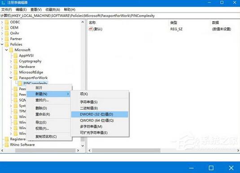Select 二进制值(B) in the submenu
Image resolution: width=240 pixels, height=173 pixels.
(x=100, y=108)
